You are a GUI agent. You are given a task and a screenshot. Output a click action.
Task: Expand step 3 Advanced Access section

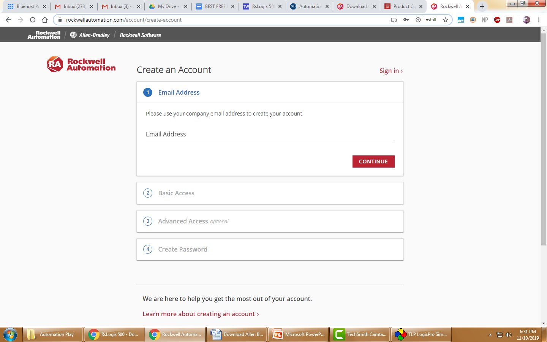[x=270, y=221]
